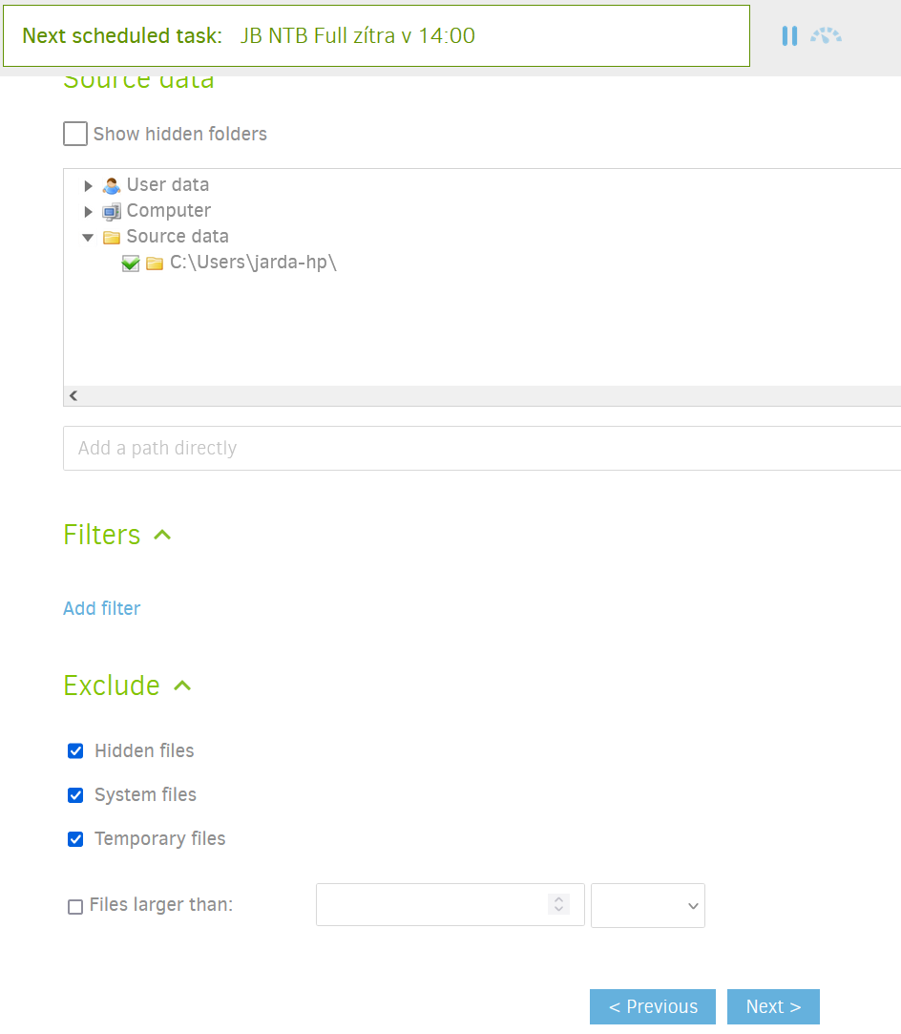Collapse the Filters section
Viewport: 901px width, 1034px height.
tap(161, 535)
